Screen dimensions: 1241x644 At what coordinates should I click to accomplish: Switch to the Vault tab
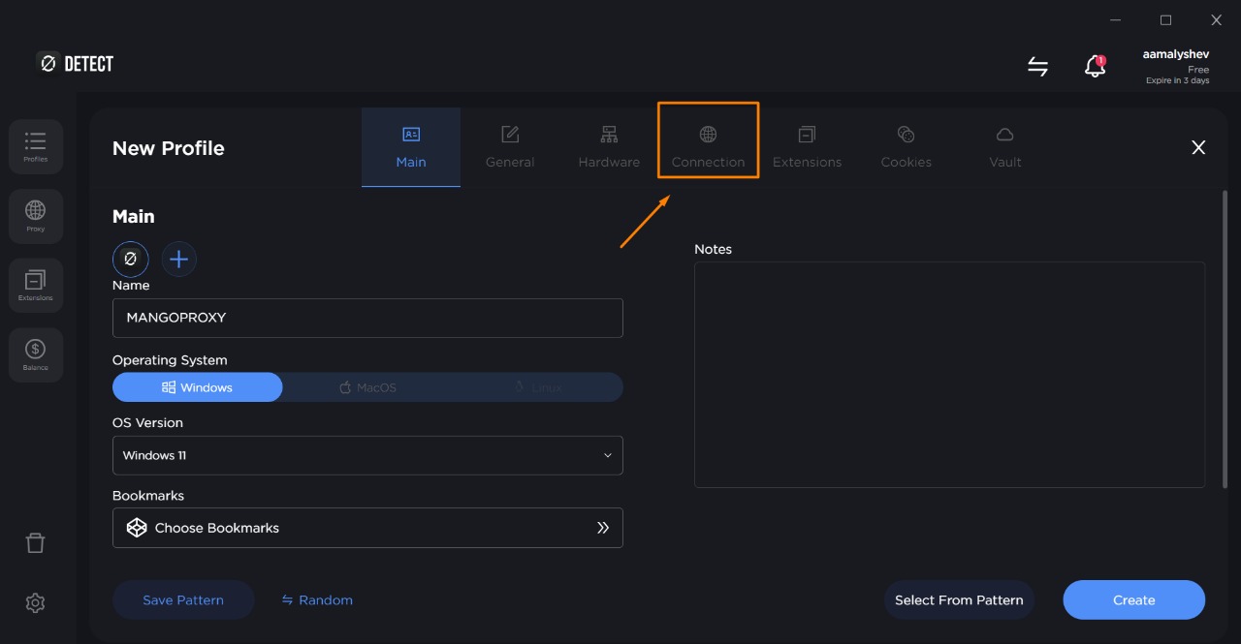[1005, 147]
